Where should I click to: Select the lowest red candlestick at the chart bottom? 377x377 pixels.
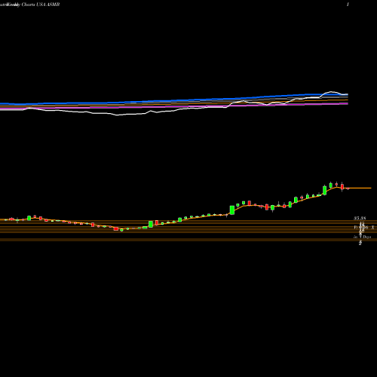(x=116, y=228)
